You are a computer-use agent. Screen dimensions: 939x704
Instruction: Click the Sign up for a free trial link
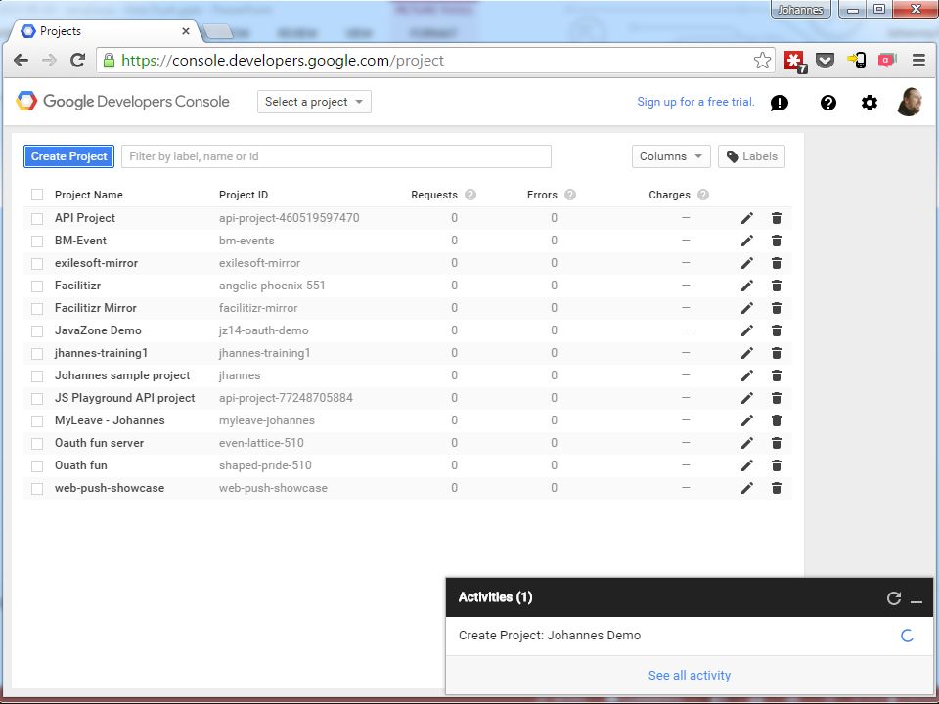pos(695,102)
